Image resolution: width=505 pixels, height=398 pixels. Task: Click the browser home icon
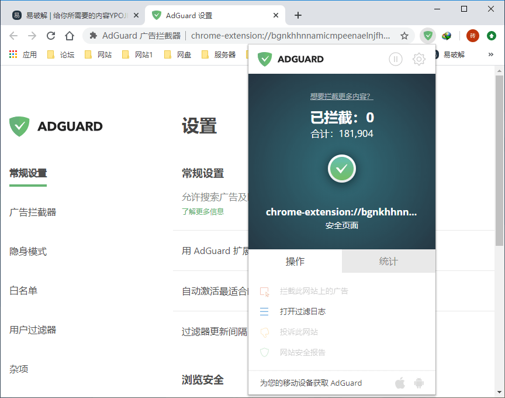click(x=68, y=36)
